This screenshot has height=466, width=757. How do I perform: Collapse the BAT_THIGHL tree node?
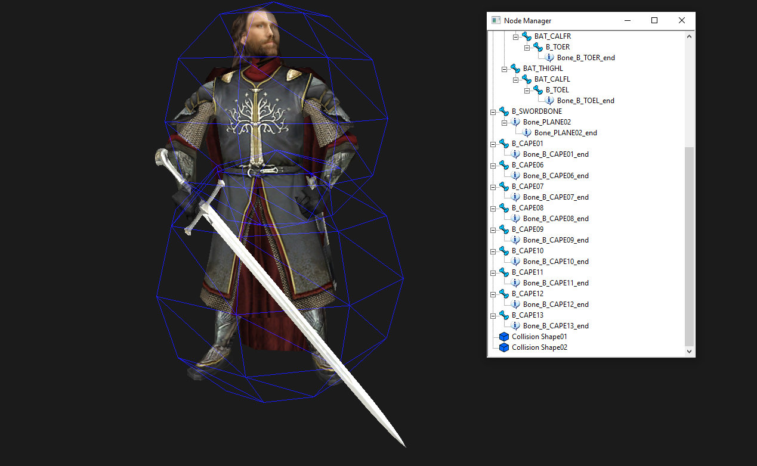point(504,69)
